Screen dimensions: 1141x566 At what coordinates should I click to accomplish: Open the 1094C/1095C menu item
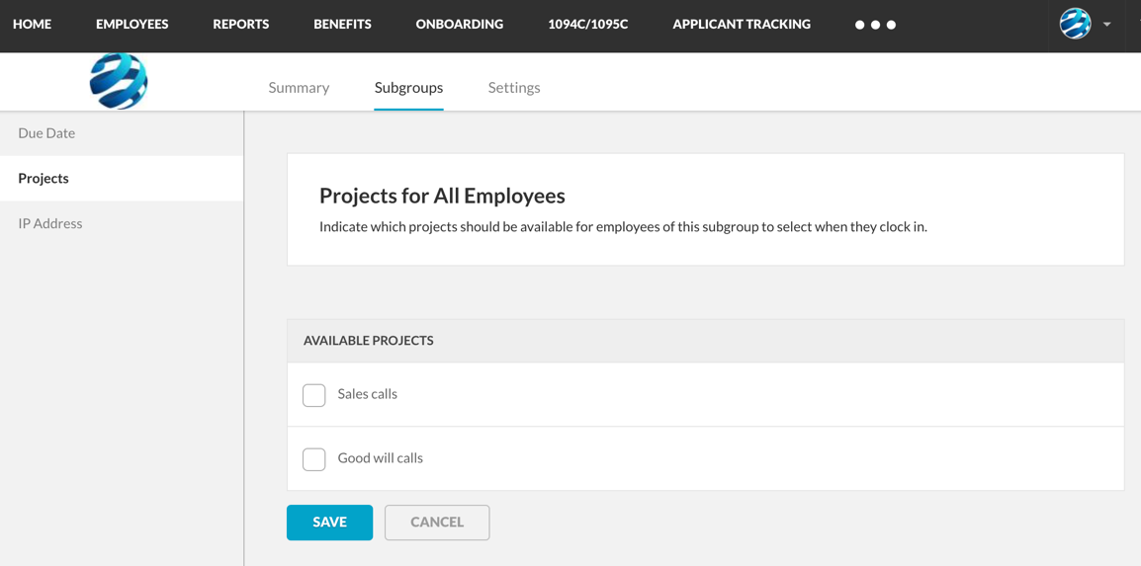(588, 24)
